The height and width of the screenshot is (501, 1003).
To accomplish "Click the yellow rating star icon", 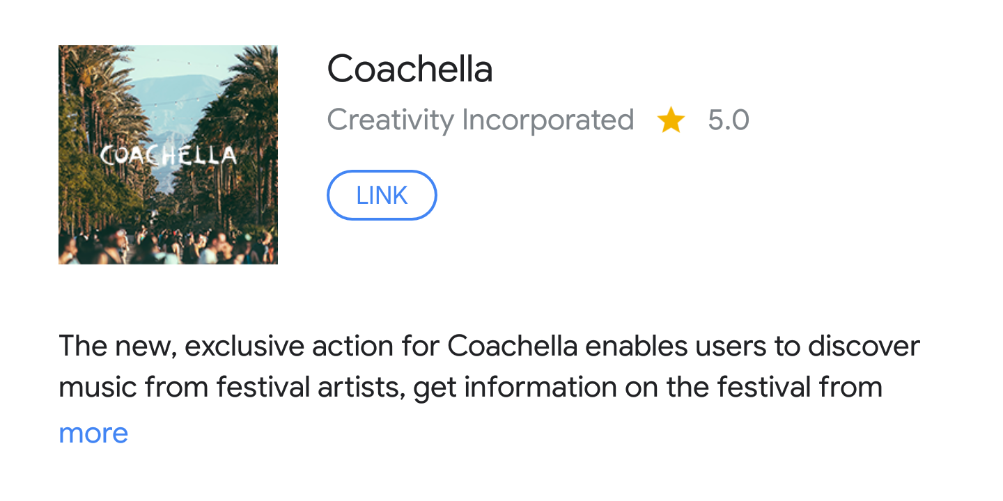I will click(x=671, y=121).
